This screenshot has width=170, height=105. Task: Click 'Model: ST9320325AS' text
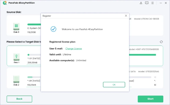149,71
